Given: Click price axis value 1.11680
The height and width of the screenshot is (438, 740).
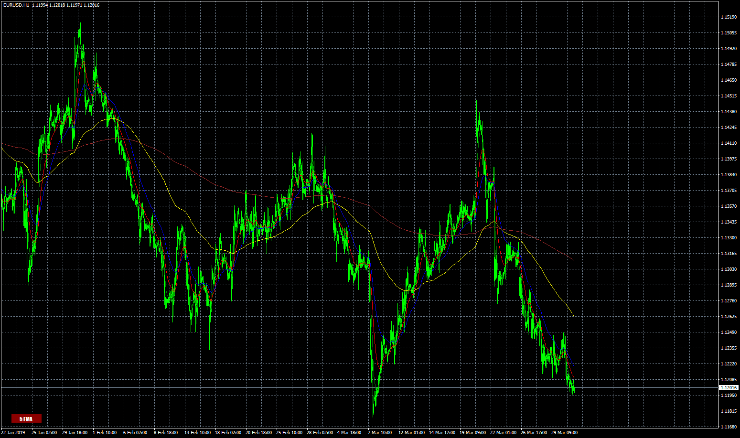Looking at the screenshot, I should coord(728,427).
